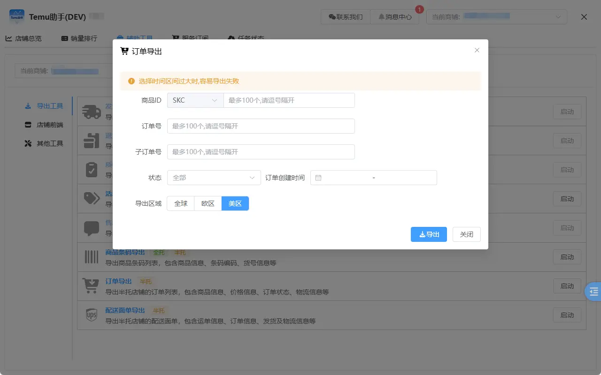Click 启动 button for 订单导出
Image resolution: width=601 pixels, height=375 pixels.
point(567,286)
